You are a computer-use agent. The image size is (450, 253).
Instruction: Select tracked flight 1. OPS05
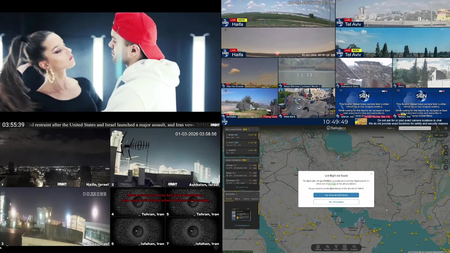(241, 136)
